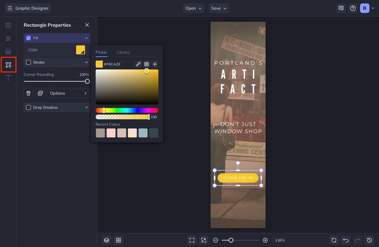Viewport: 379px width, 247px height.
Task: Duplicate the rectangle with the copy icon
Action: pos(40,93)
